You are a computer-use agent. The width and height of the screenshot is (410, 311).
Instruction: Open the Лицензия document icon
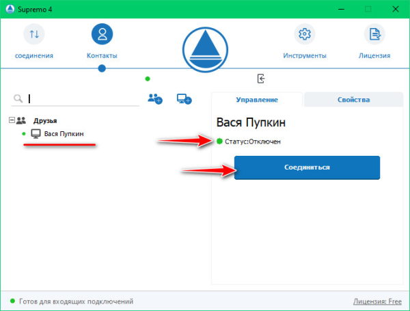[x=374, y=34]
